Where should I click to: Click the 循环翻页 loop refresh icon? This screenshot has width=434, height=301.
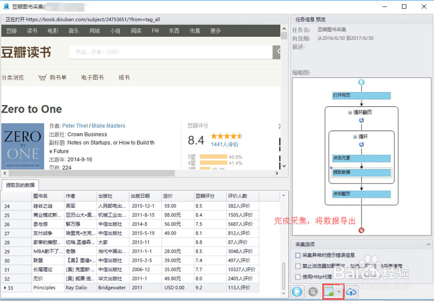pyautogui.click(x=361, y=120)
